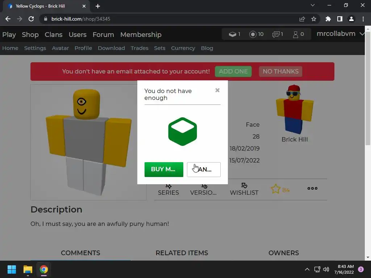Click the green BUY M... button
Image resolution: width=371 pixels, height=278 pixels.
[x=164, y=169]
